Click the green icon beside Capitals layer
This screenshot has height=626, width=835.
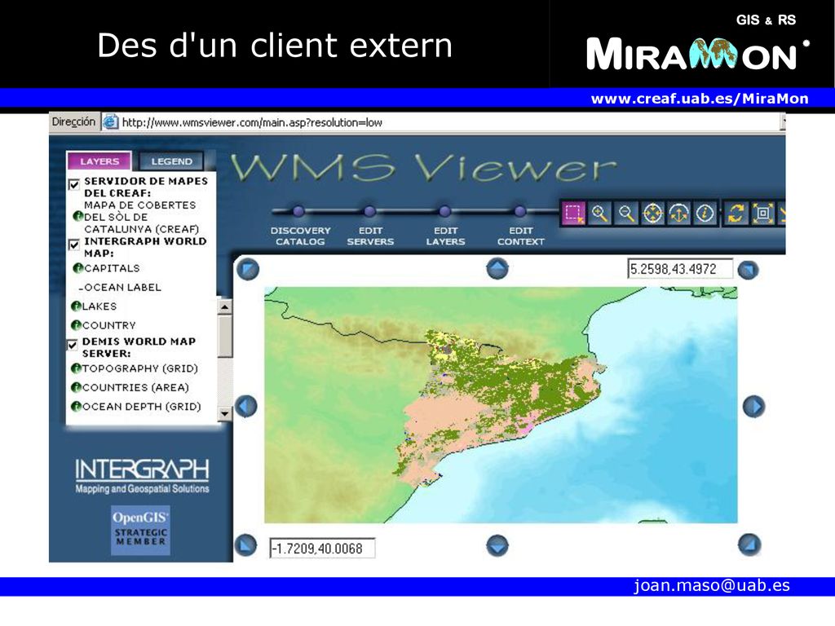pyautogui.click(x=77, y=267)
